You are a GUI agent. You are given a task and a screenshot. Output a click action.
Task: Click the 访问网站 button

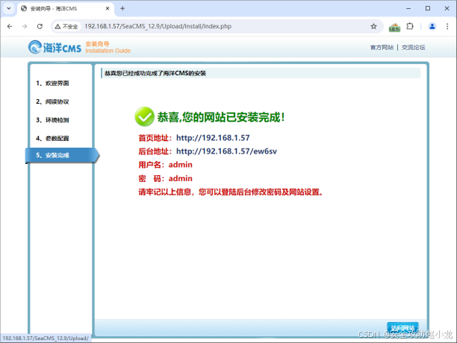click(402, 328)
